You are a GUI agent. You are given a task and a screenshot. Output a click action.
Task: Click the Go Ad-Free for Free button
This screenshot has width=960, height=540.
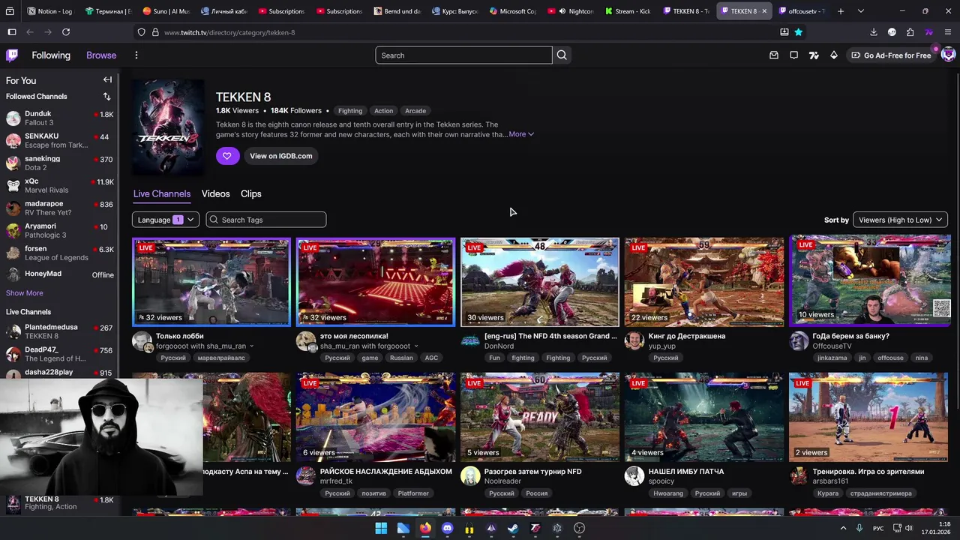point(891,55)
